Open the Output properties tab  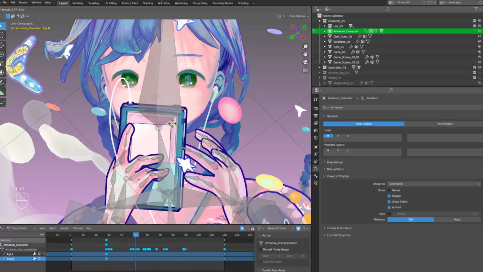[x=316, y=116]
